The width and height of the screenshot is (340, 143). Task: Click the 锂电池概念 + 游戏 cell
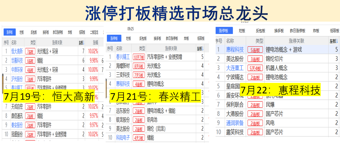[x=284, y=50]
